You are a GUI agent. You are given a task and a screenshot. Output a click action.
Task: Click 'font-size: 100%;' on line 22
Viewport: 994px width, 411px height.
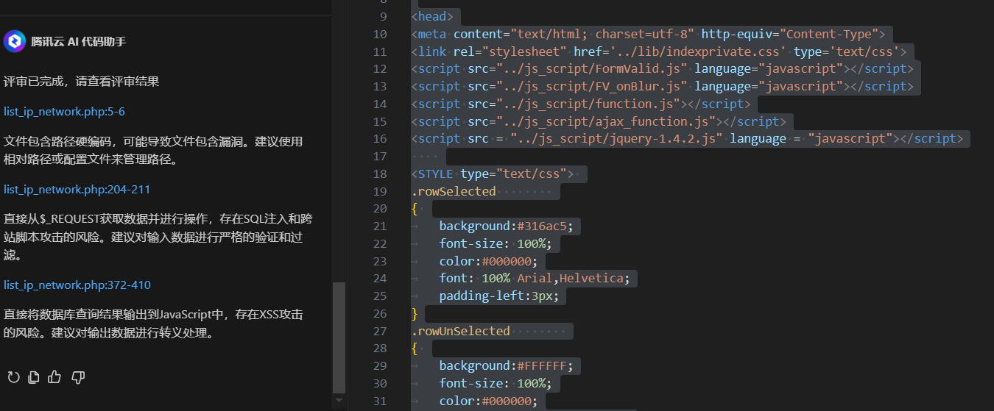click(x=496, y=243)
